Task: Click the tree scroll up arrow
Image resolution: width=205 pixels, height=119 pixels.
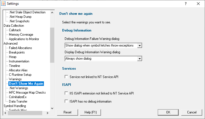Action: (52, 13)
